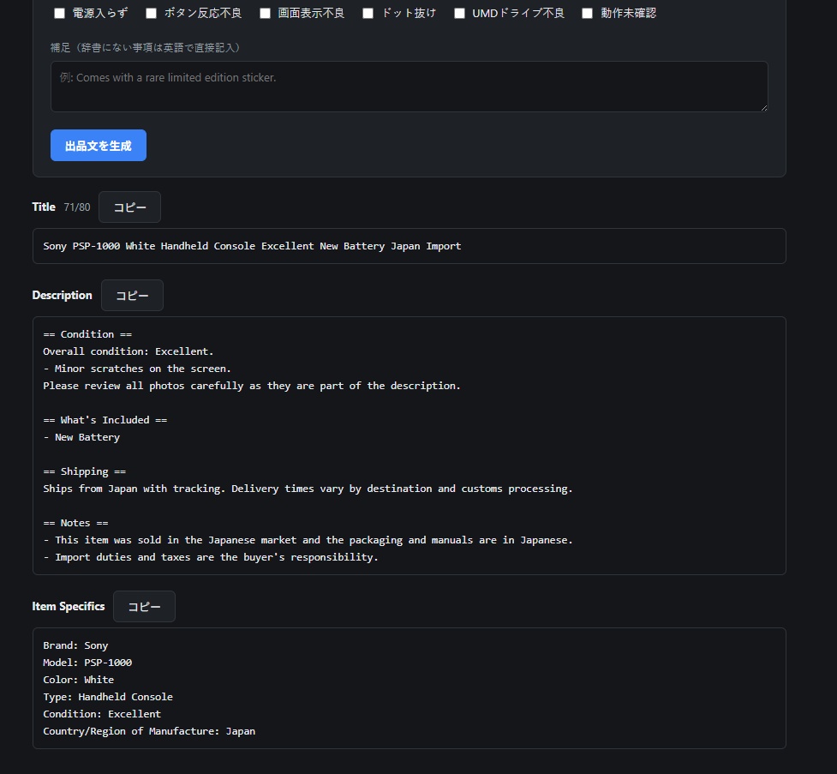
Task: Click the 出品文を生成 button
Action: tap(99, 146)
